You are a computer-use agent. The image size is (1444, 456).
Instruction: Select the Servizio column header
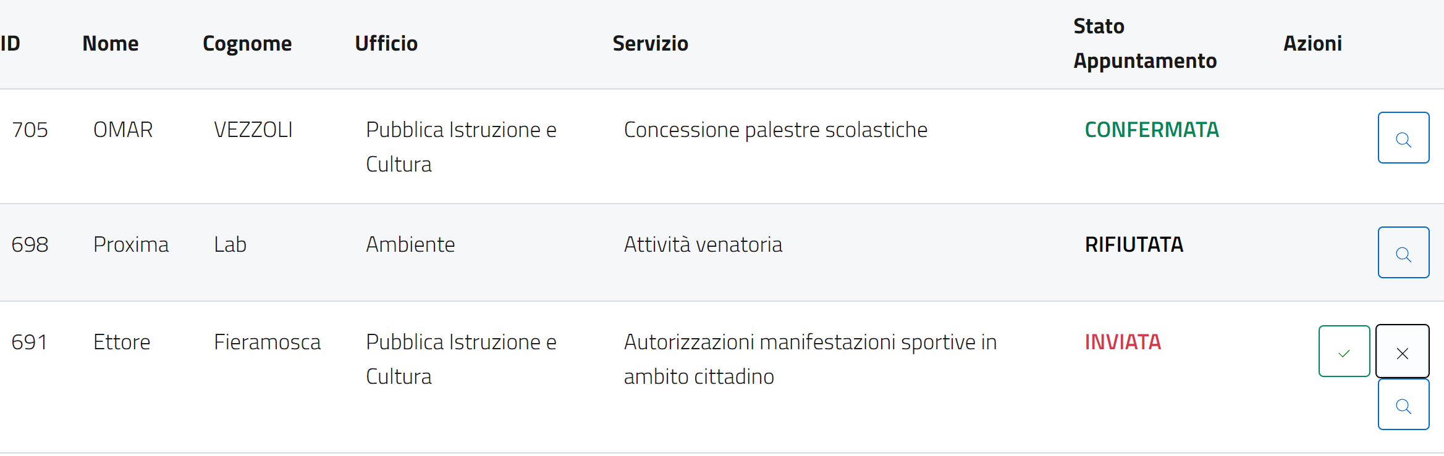point(650,44)
